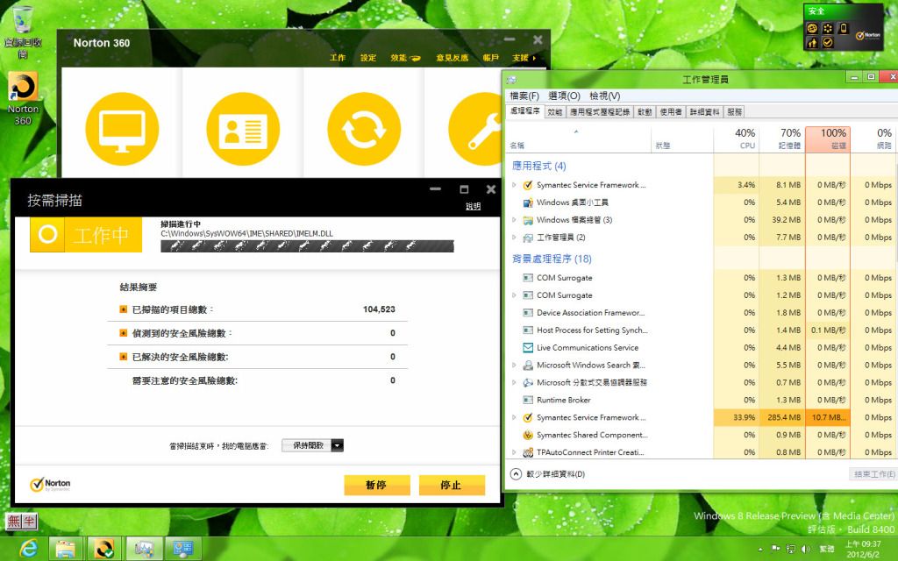Click the Symantec Shared Component process icon
This screenshot has height=561, width=898.
click(x=527, y=435)
